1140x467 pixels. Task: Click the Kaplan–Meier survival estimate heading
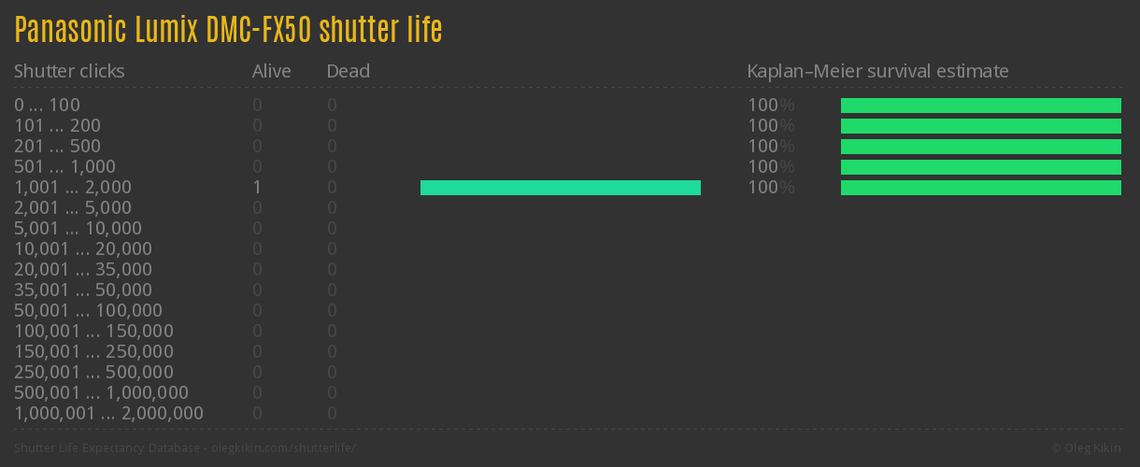[x=877, y=71]
